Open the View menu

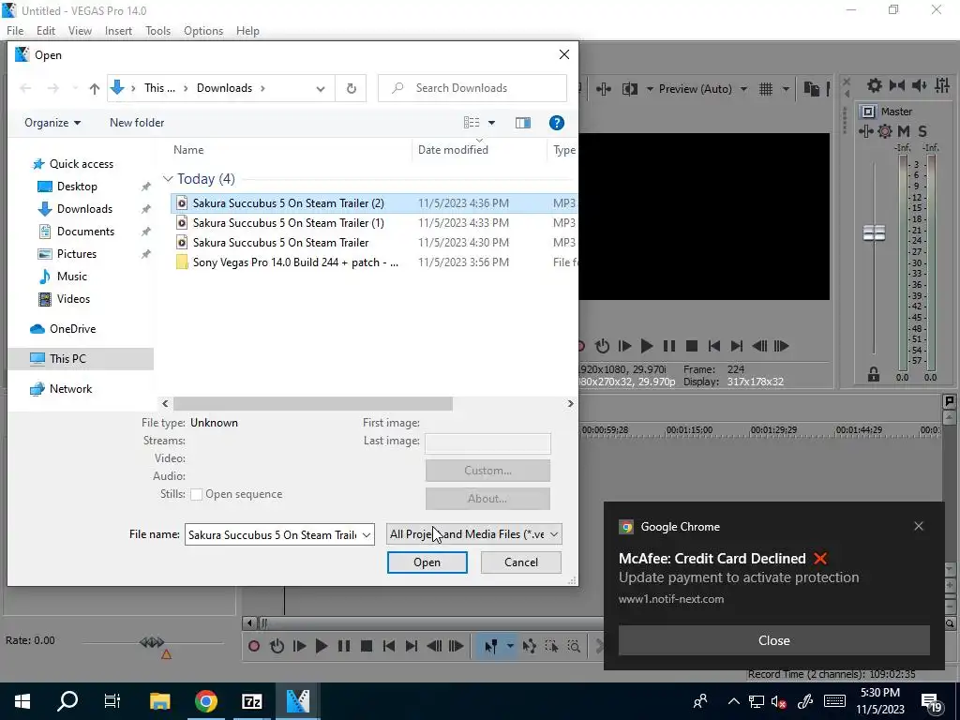[x=81, y=31]
